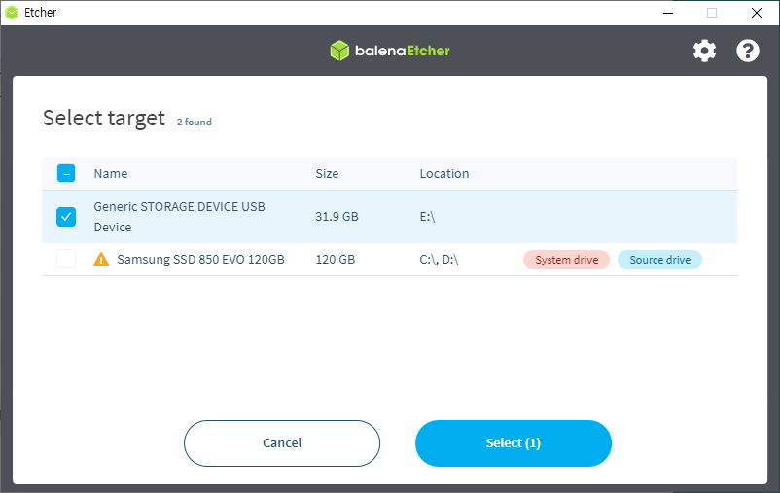Click the balenaEtcher cube logo

pyautogui.click(x=339, y=51)
